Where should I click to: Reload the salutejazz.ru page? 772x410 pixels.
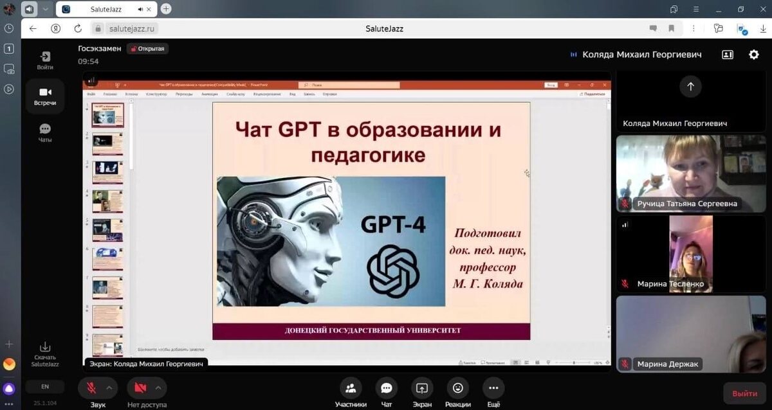pyautogui.click(x=78, y=28)
